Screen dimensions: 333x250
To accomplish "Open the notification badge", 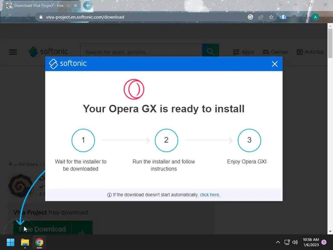I will tap(324, 242).
